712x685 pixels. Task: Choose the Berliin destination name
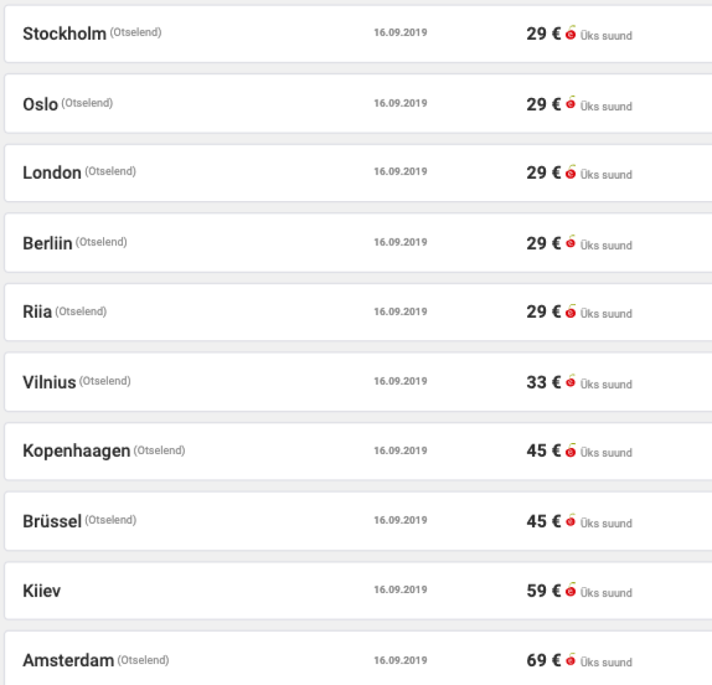[x=47, y=243]
